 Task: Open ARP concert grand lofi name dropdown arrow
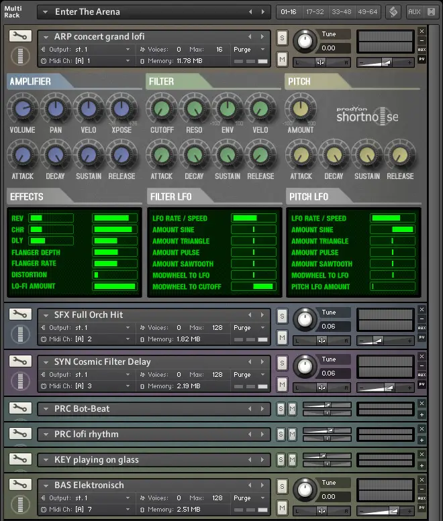pyautogui.click(x=46, y=37)
